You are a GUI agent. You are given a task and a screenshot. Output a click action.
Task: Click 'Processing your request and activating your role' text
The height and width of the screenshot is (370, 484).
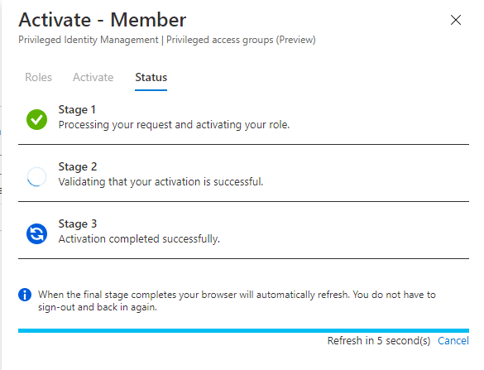(174, 125)
